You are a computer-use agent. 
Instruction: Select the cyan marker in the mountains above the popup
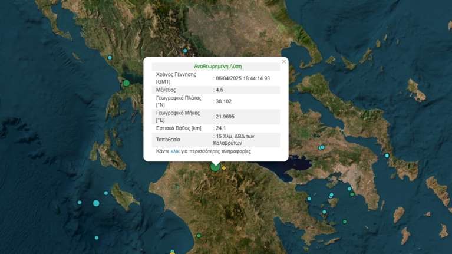pos(185,51)
